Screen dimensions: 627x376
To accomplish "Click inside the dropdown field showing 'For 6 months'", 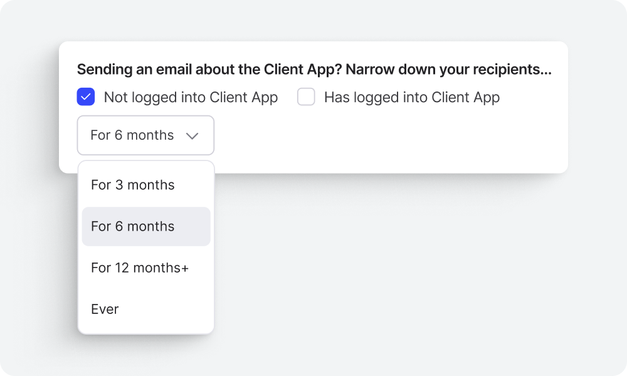I will 145,135.
